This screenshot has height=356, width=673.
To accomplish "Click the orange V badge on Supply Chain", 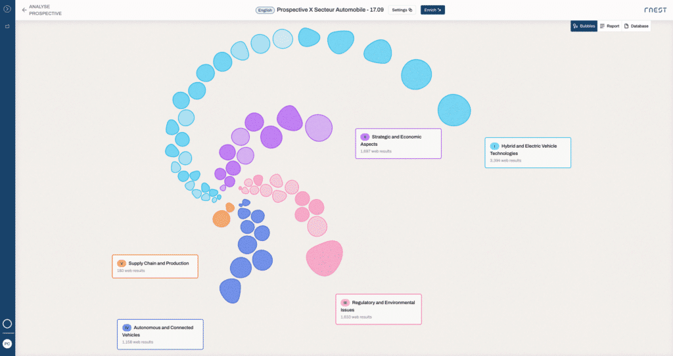I will 122,263.
